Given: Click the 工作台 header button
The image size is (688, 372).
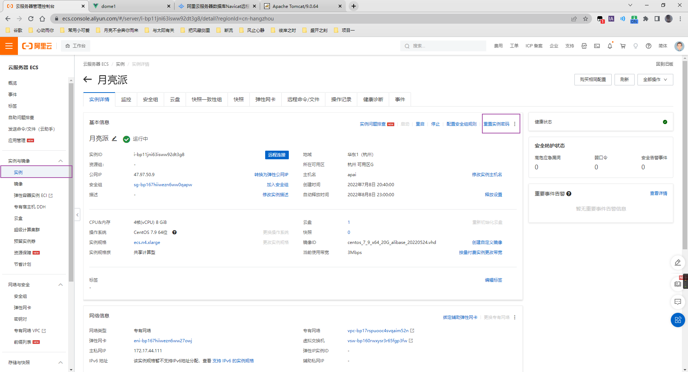Looking at the screenshot, I should [75, 46].
